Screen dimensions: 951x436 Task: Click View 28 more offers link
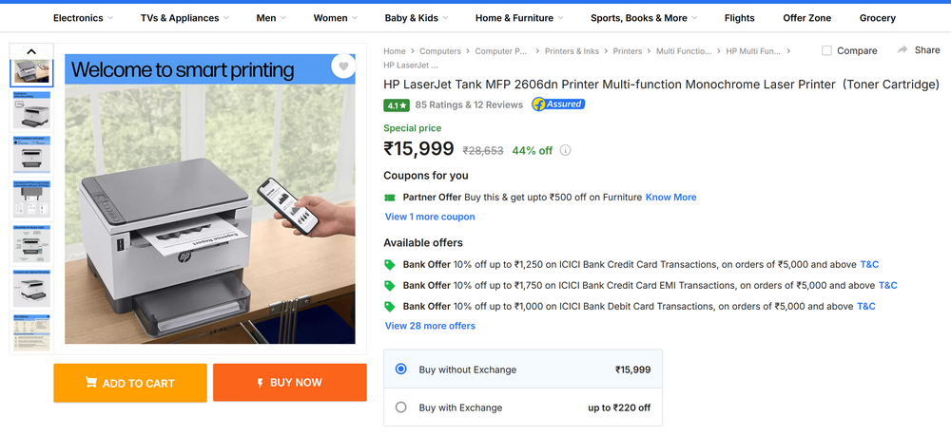coord(430,326)
